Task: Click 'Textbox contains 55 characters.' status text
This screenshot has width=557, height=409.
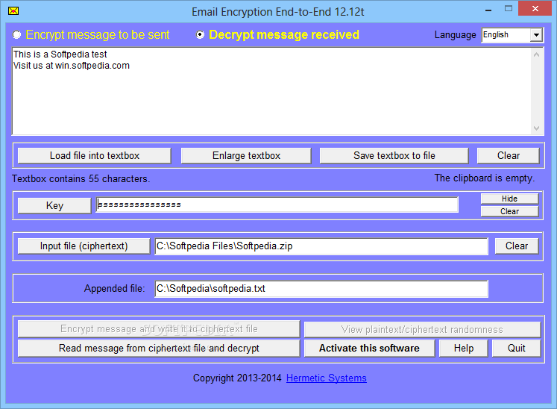Action: [81, 178]
